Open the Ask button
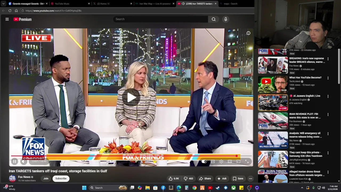The image size is (341, 192). click(222, 179)
